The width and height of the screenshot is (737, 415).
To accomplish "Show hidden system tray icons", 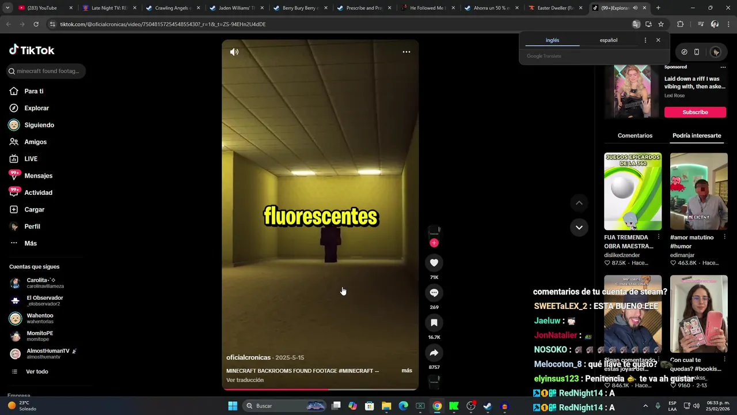I will [x=645, y=406].
